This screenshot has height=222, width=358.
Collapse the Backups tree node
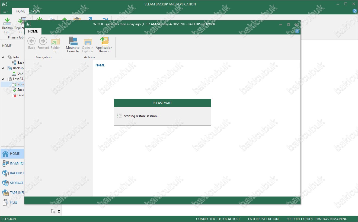click(3, 68)
